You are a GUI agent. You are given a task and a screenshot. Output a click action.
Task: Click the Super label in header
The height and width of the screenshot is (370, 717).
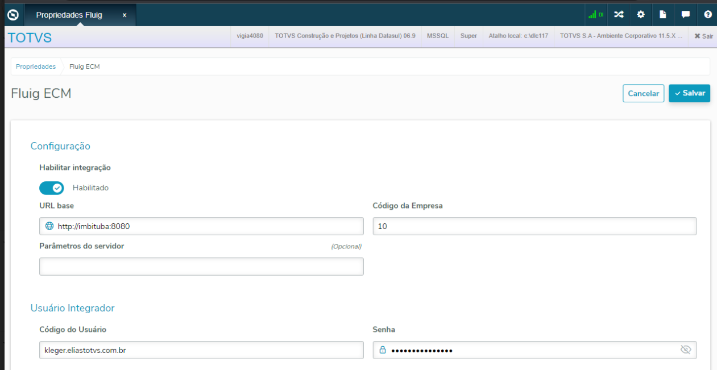tap(469, 36)
